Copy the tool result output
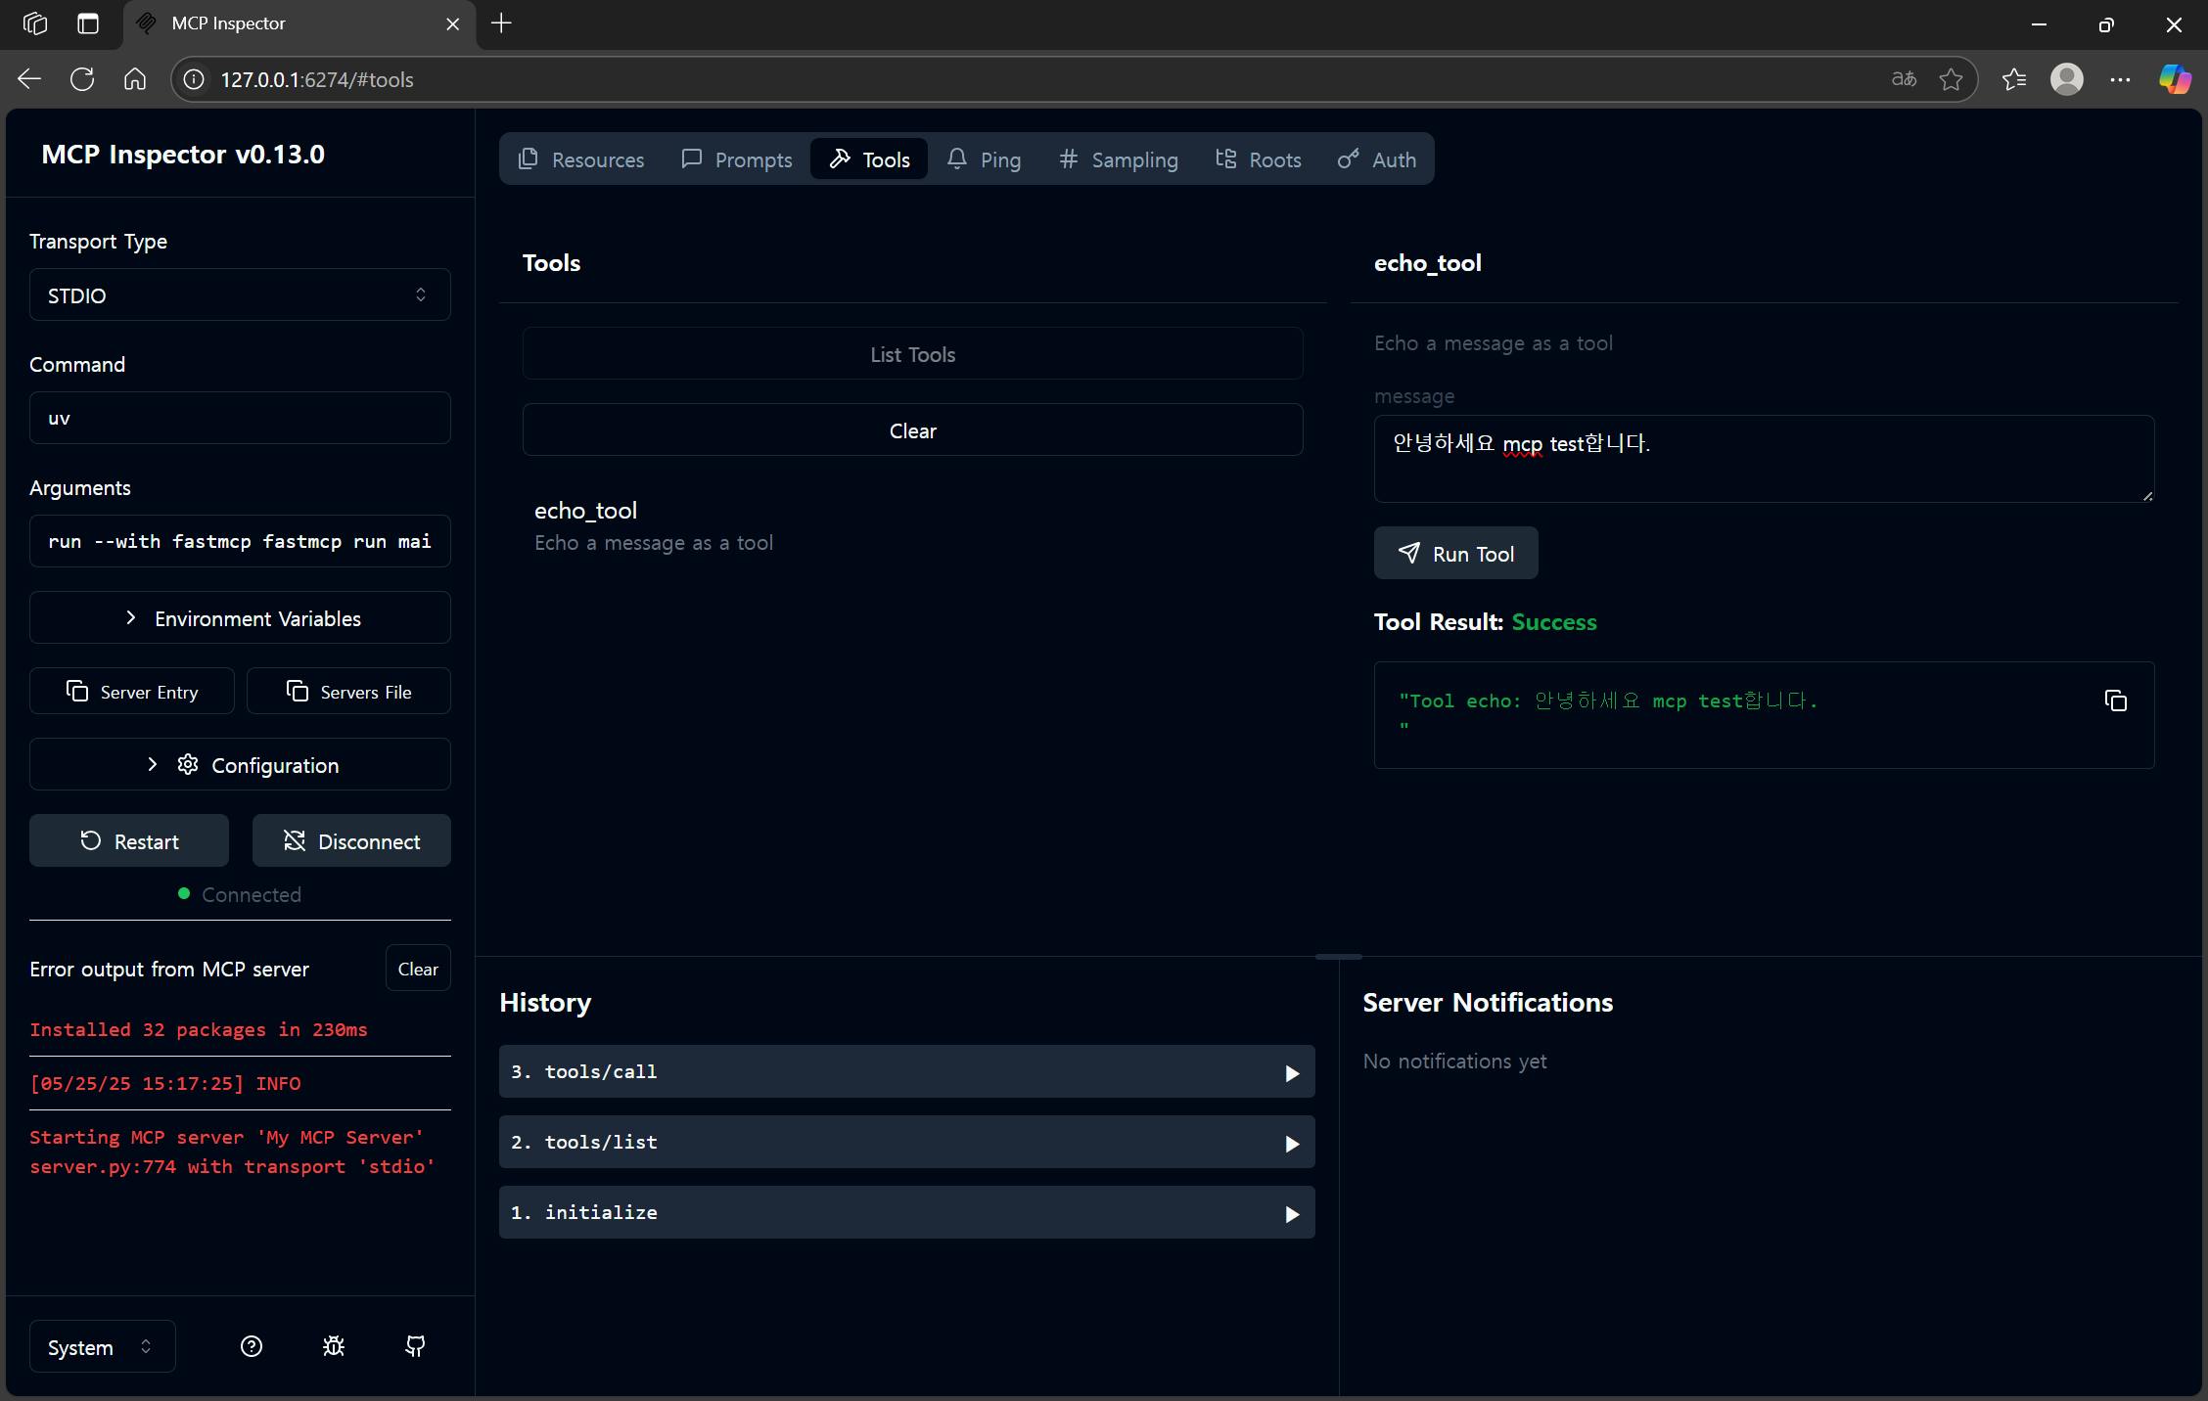Screen dimensions: 2208x1401 pyautogui.click(x=2115, y=700)
